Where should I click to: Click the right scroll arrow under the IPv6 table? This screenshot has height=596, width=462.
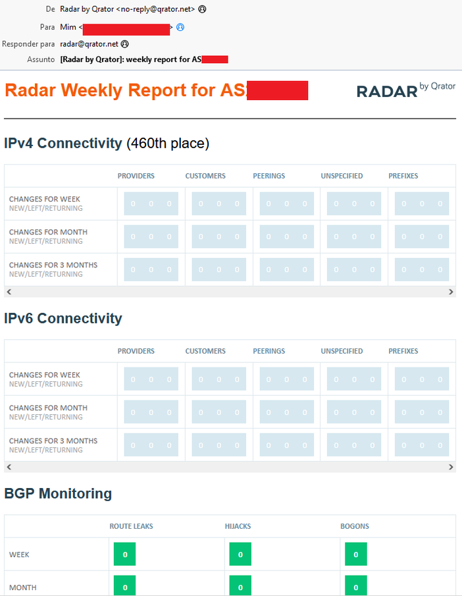pos(451,467)
